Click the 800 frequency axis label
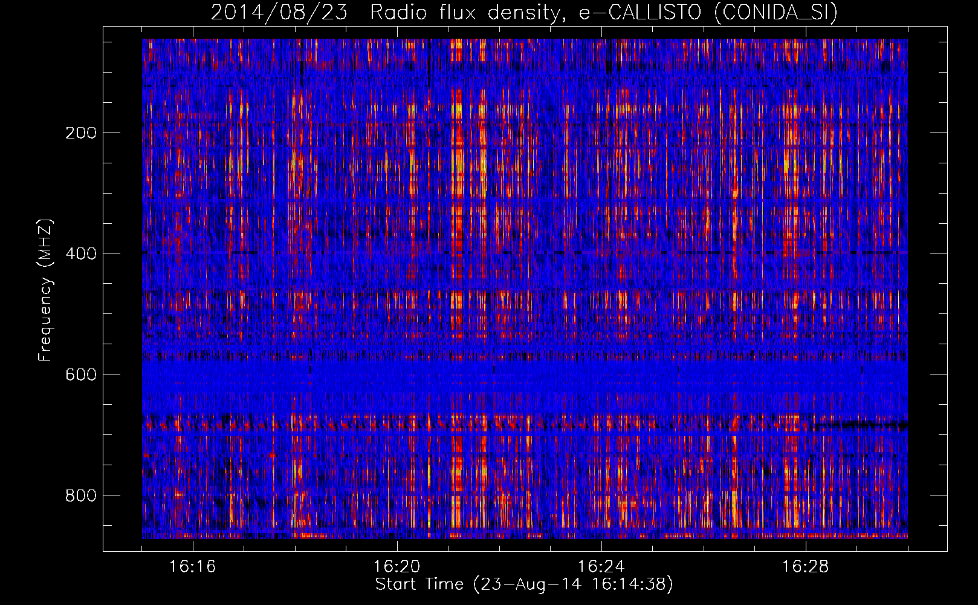978x605 pixels. tap(81, 495)
